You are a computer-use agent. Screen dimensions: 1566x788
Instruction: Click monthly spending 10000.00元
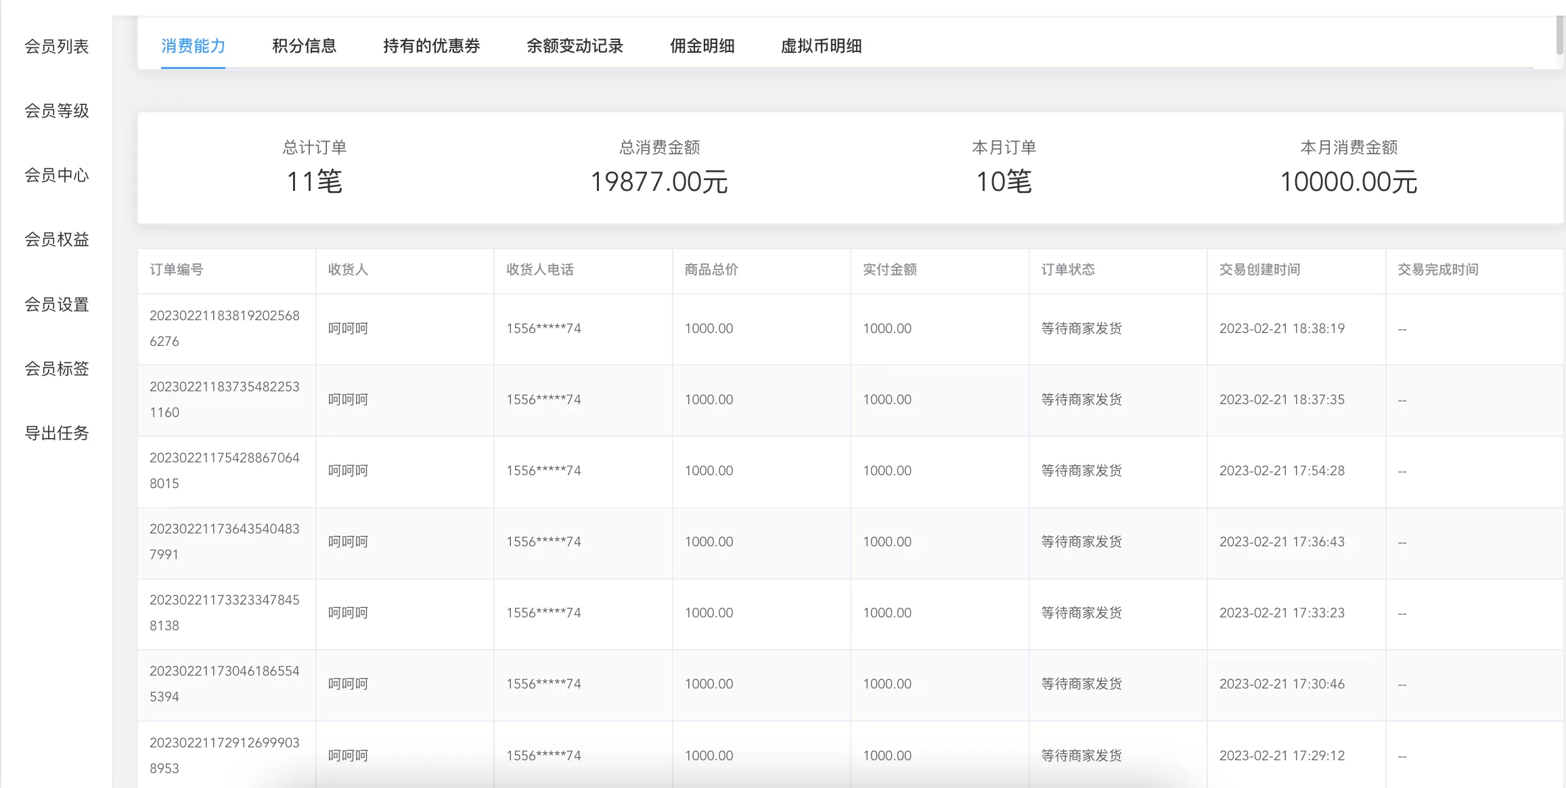[x=1349, y=181]
